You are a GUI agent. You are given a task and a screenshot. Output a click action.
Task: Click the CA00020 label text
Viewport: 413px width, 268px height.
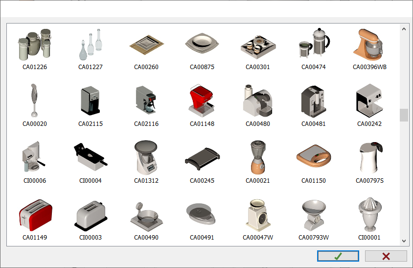pos(35,124)
